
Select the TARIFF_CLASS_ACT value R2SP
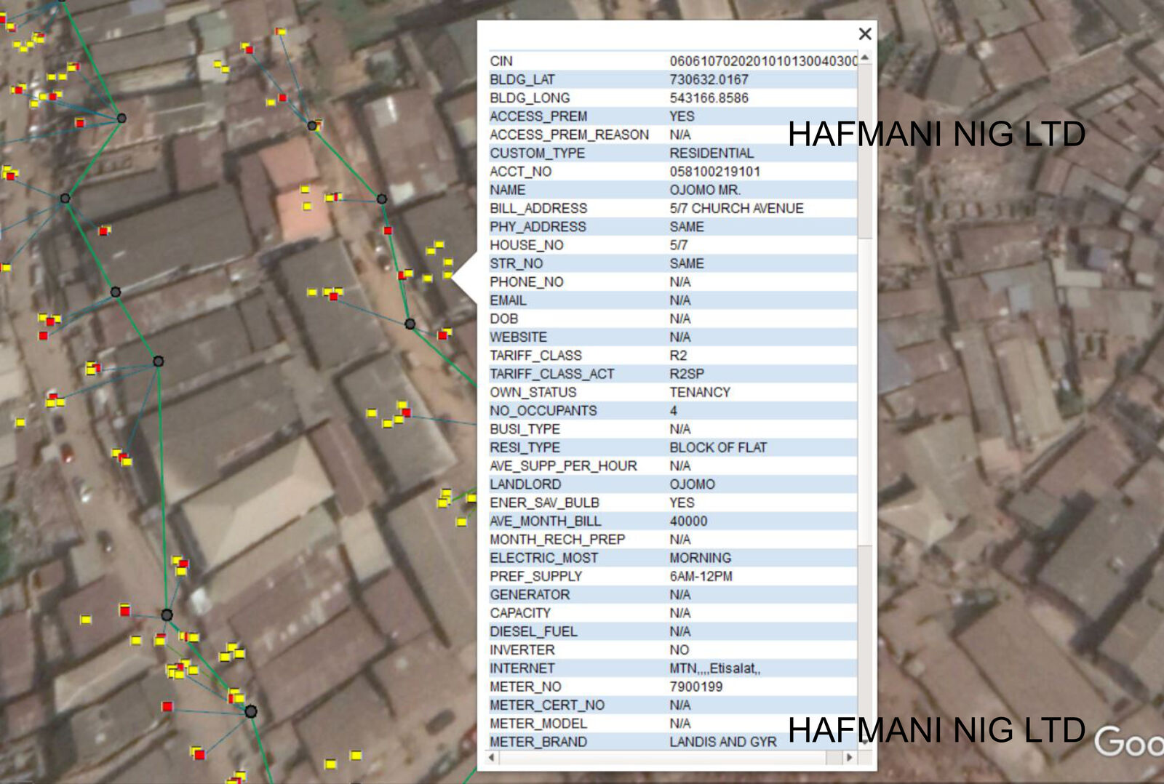(687, 374)
